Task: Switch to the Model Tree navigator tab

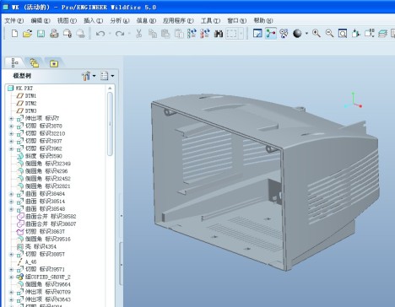Action: [x=15, y=62]
